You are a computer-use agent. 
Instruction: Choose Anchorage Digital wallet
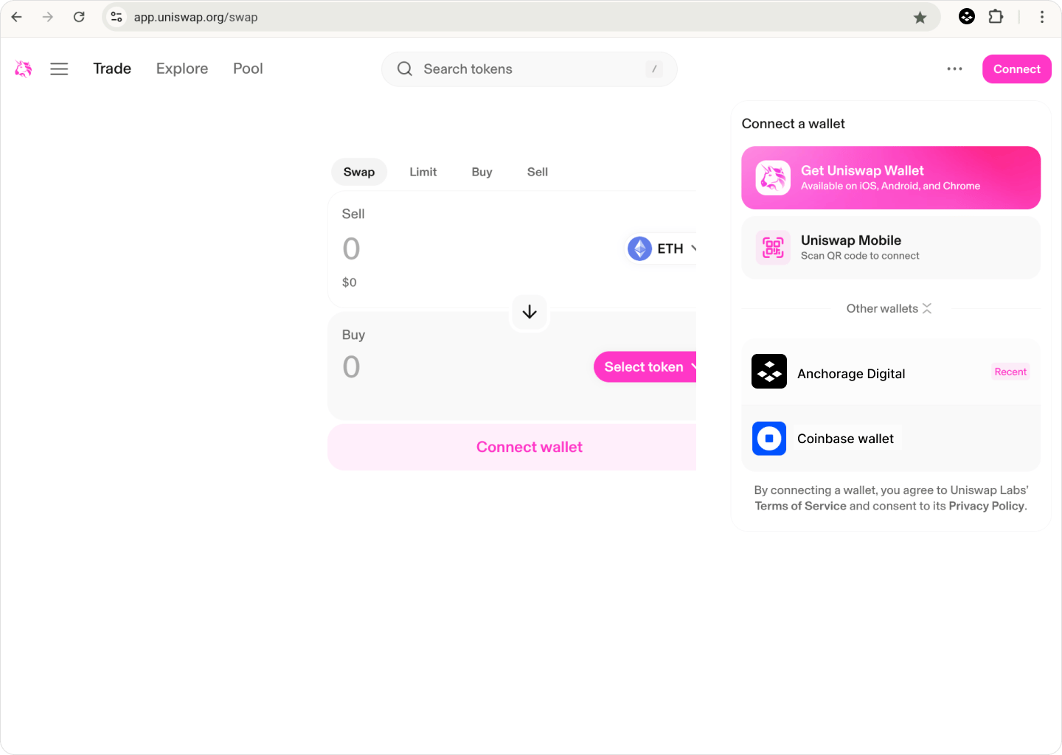coord(891,372)
